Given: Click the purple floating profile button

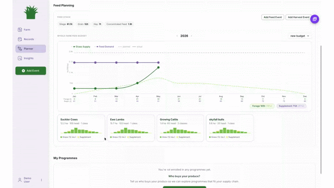Looking at the screenshot, I should coord(315,19).
